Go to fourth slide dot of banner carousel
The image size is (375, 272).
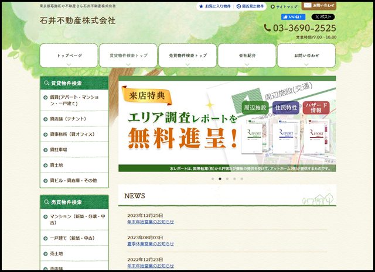click(234, 179)
